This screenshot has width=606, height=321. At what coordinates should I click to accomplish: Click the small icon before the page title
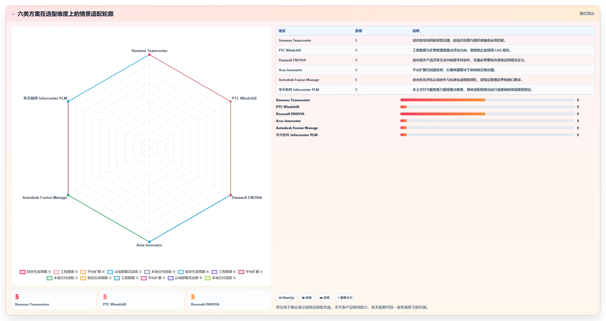13,14
